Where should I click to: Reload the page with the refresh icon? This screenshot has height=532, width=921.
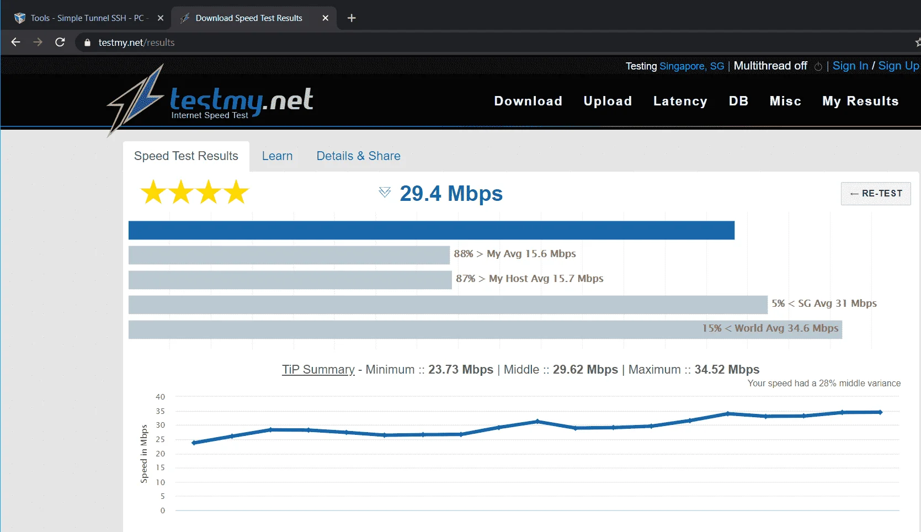click(60, 42)
